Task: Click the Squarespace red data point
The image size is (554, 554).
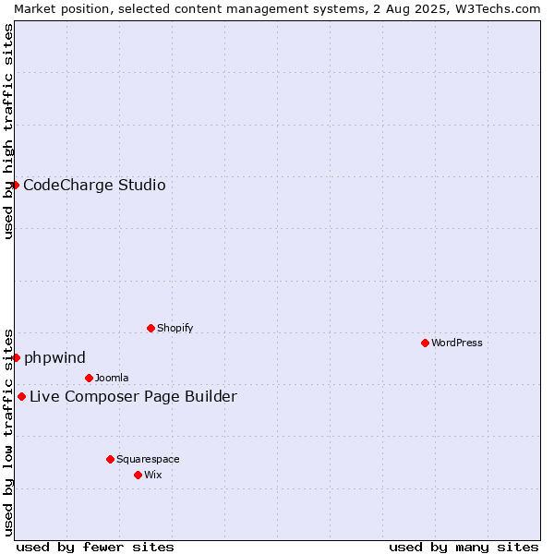Action: [110, 459]
